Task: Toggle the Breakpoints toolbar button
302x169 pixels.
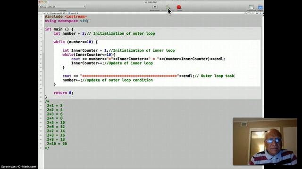Action: coord(155,8)
